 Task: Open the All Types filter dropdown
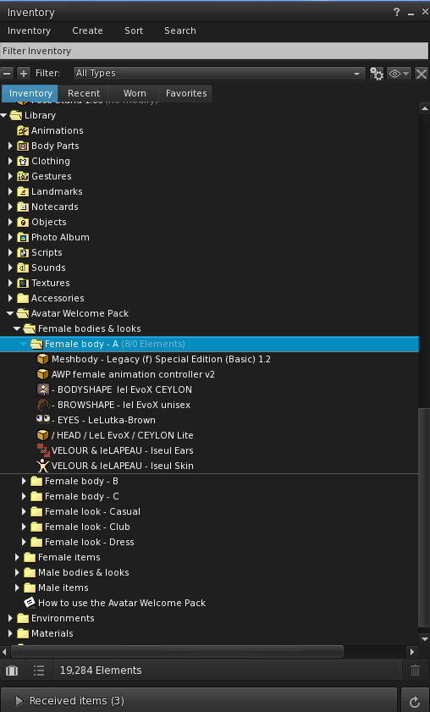tap(219, 73)
